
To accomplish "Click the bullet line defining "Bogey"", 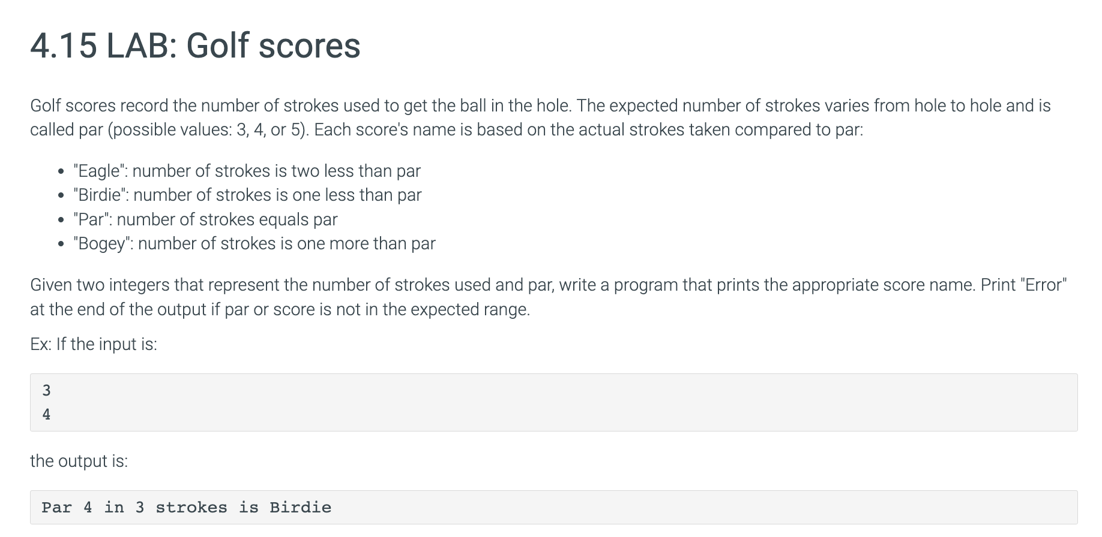I will 254,243.
